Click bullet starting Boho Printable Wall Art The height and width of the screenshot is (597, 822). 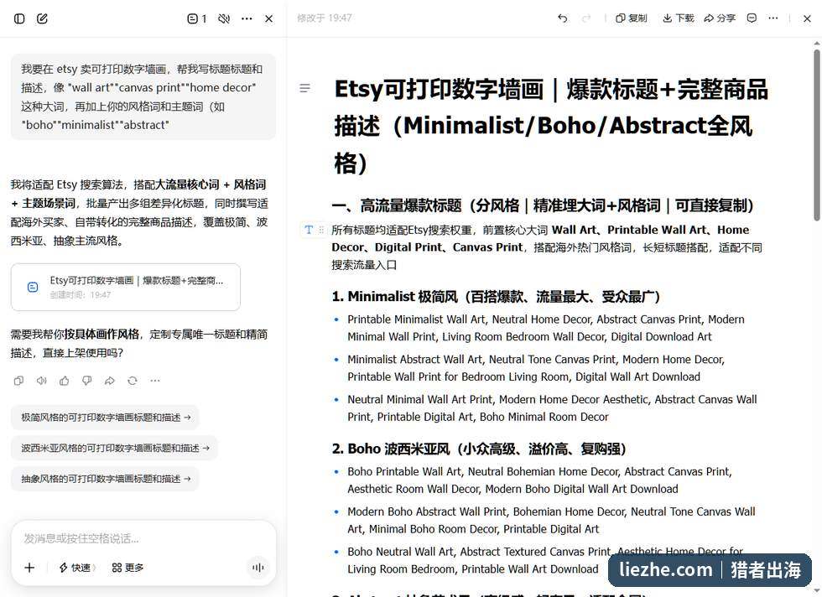pos(539,480)
